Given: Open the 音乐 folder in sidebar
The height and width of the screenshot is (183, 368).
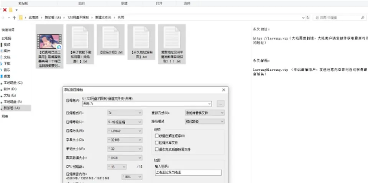Looking at the screenshot, I should click(7, 70).
